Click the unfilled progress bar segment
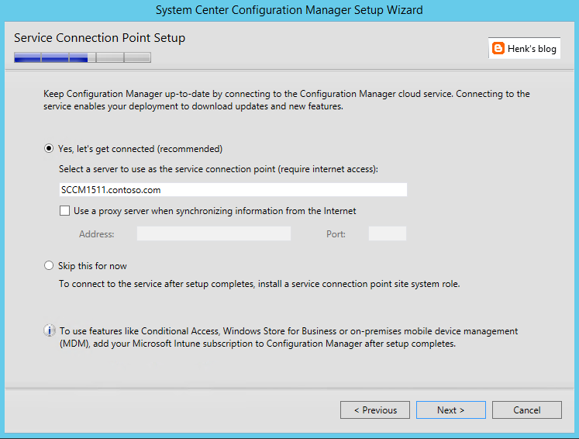The image size is (579, 439). [x=119, y=57]
